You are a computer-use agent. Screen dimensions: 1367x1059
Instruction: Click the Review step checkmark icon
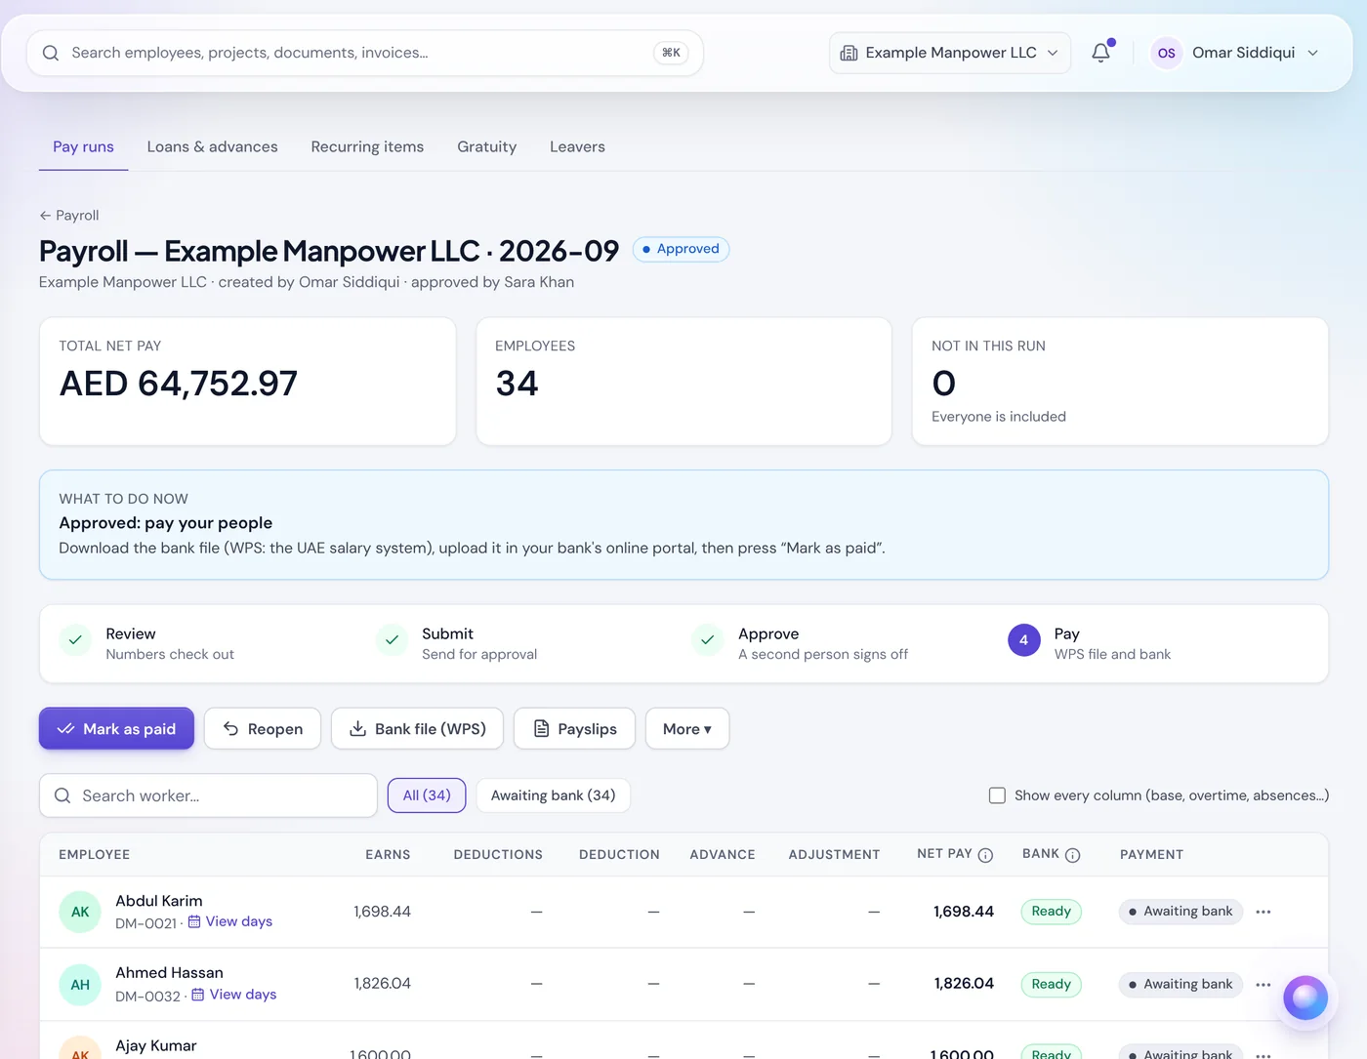point(75,640)
